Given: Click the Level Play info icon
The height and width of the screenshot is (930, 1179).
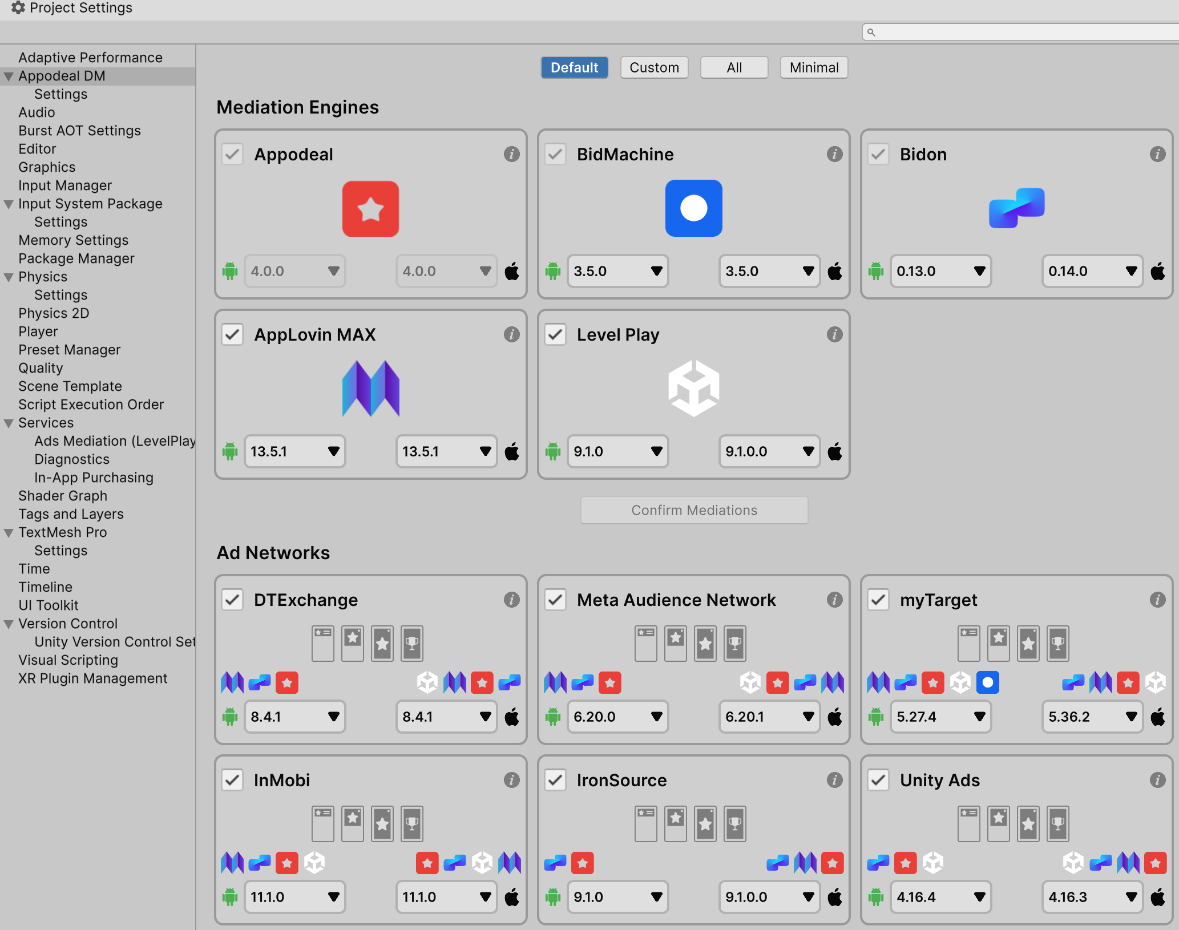Looking at the screenshot, I should click(x=834, y=334).
